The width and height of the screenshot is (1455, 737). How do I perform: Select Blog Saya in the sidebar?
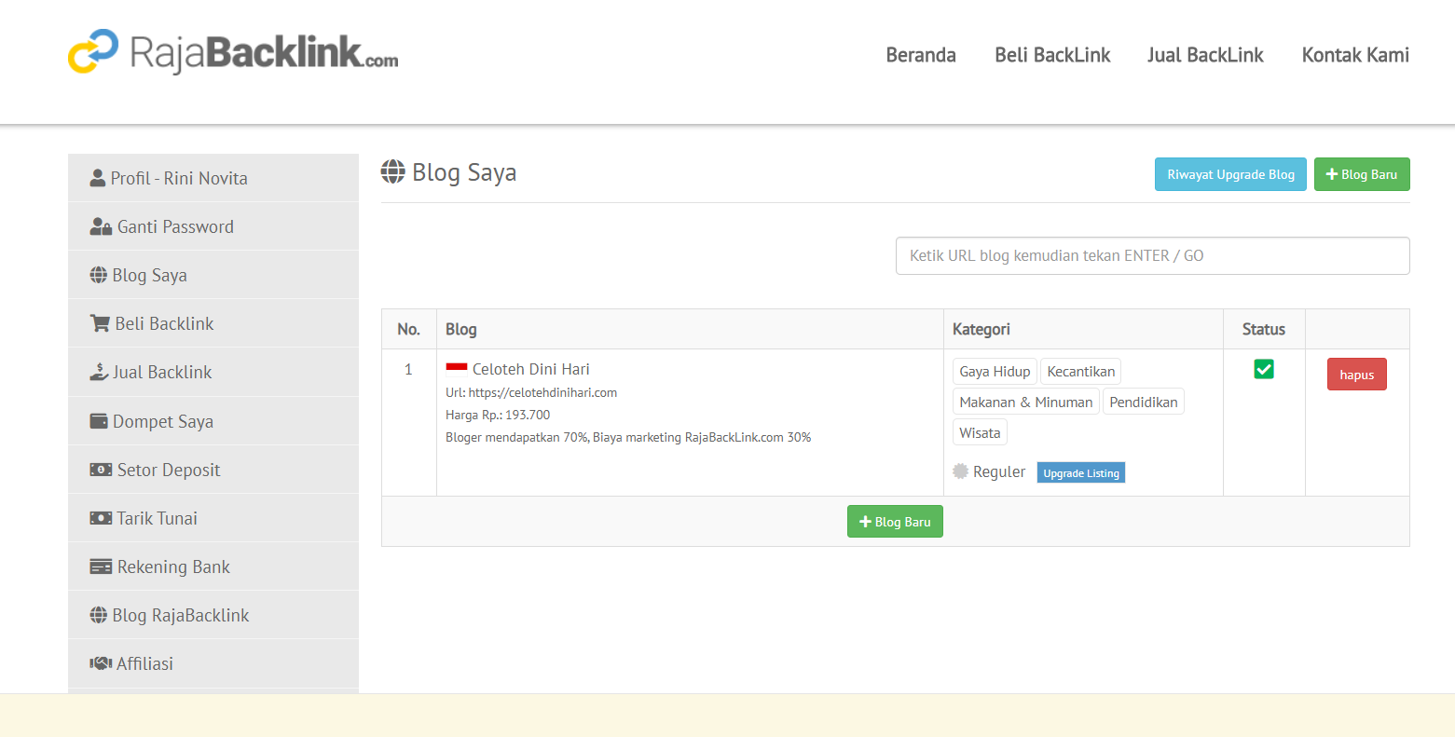[x=213, y=275]
